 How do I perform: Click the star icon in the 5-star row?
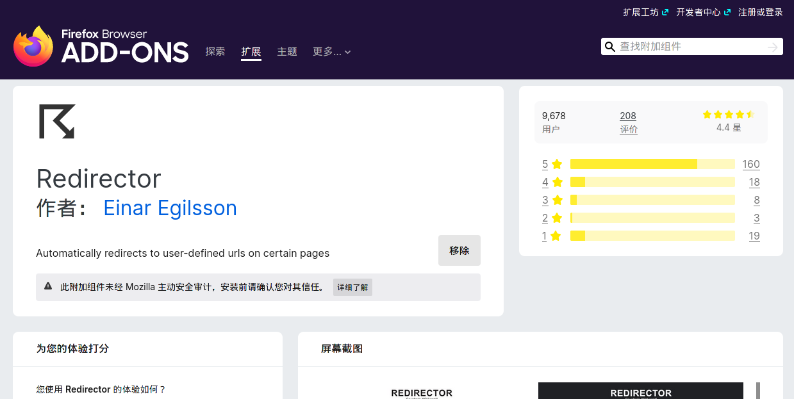(557, 164)
